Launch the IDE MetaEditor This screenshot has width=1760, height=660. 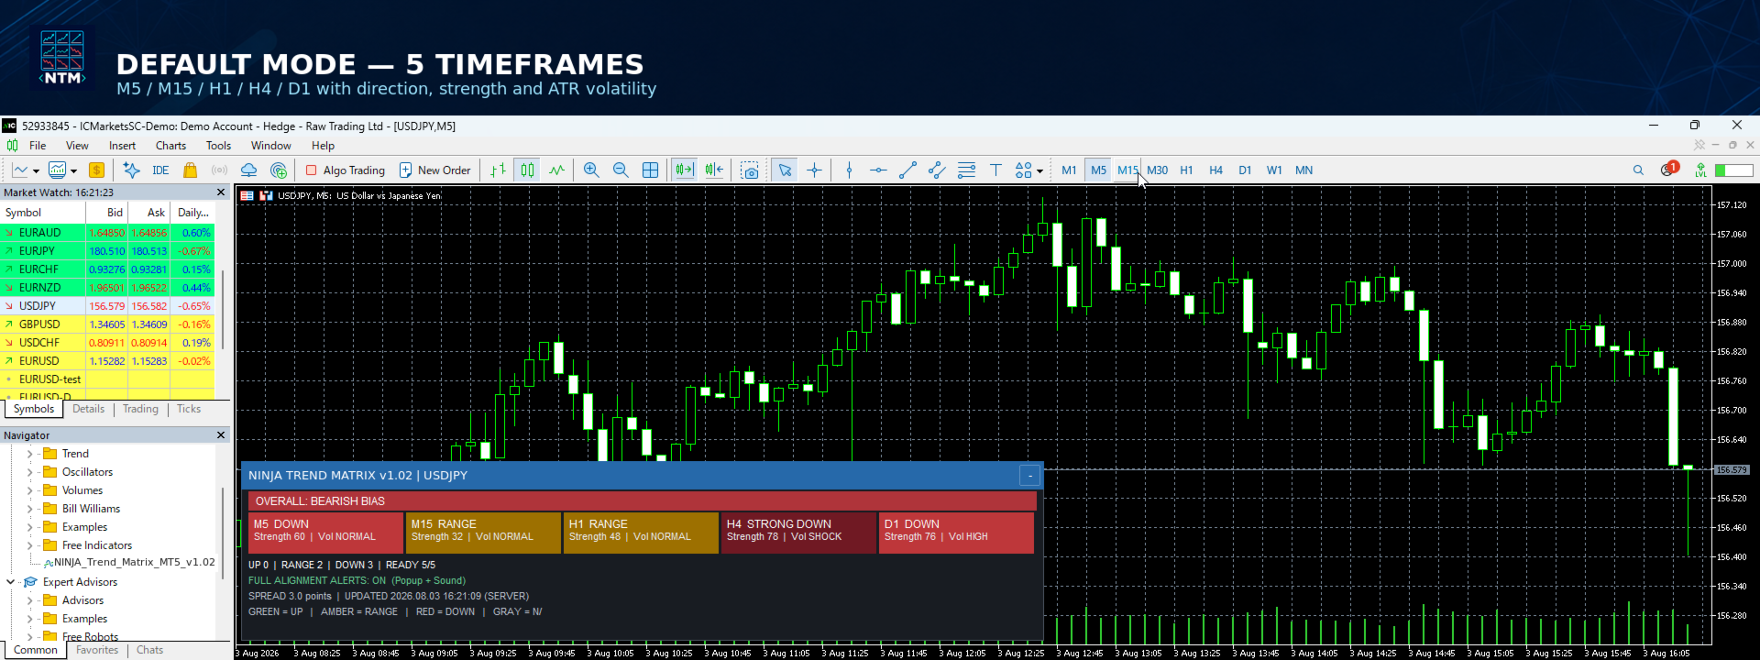point(160,170)
